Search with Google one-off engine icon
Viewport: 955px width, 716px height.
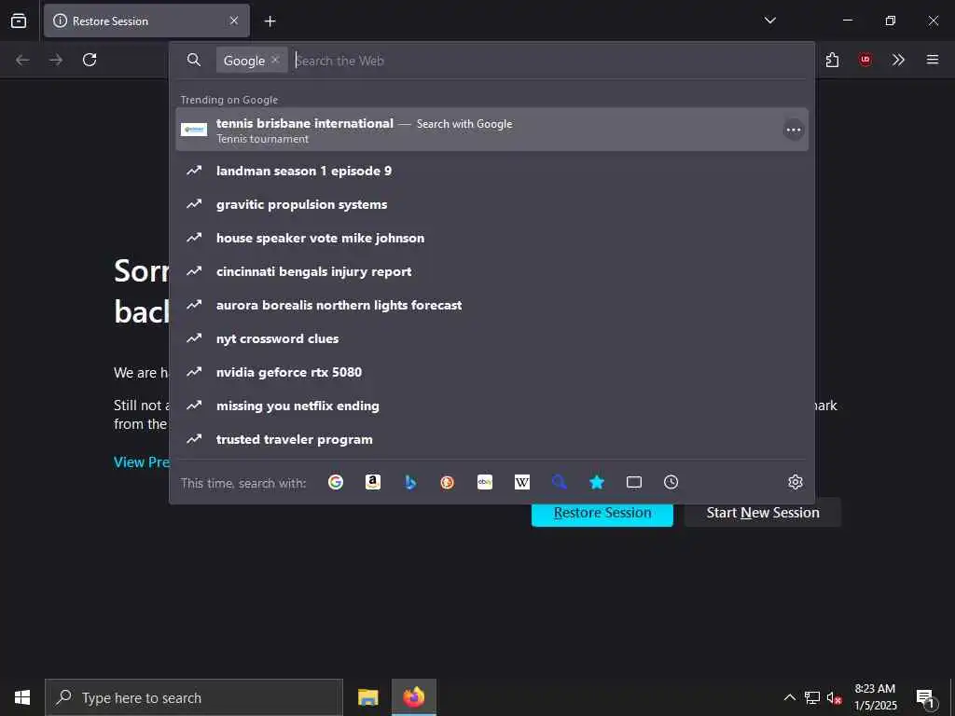[x=336, y=482]
